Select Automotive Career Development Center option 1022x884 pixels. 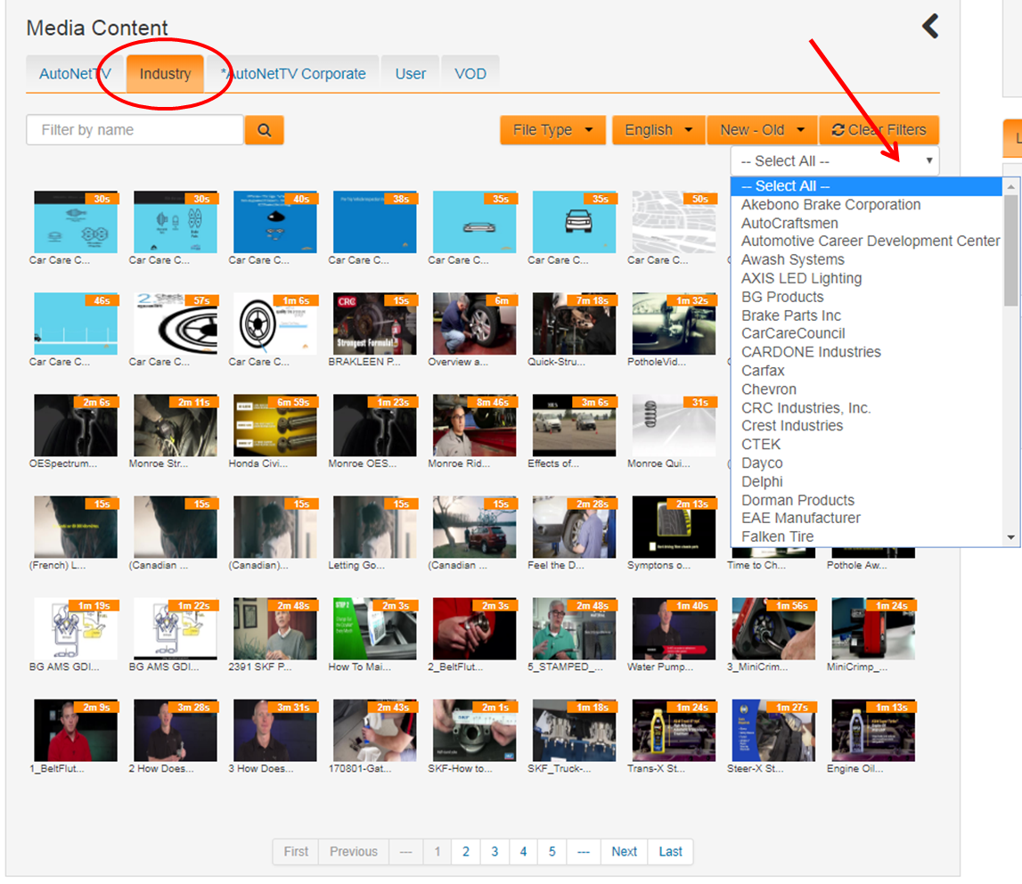pos(866,241)
